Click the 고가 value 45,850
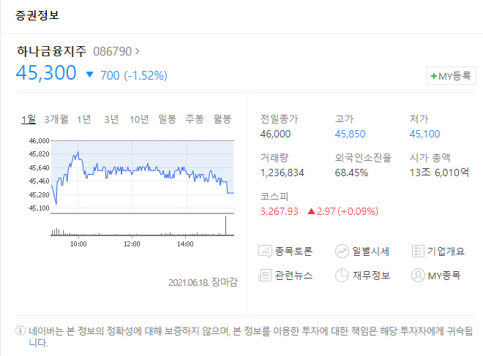 tap(350, 134)
